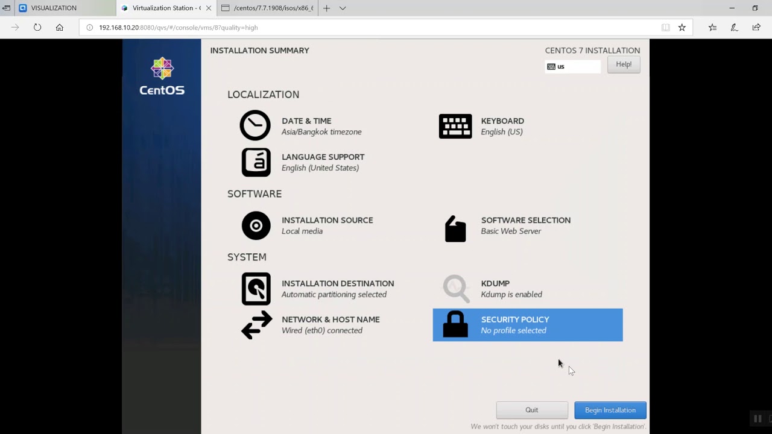Screen dimensions: 772x434
Task: Click the KEYBOARD label
Action: point(502,121)
